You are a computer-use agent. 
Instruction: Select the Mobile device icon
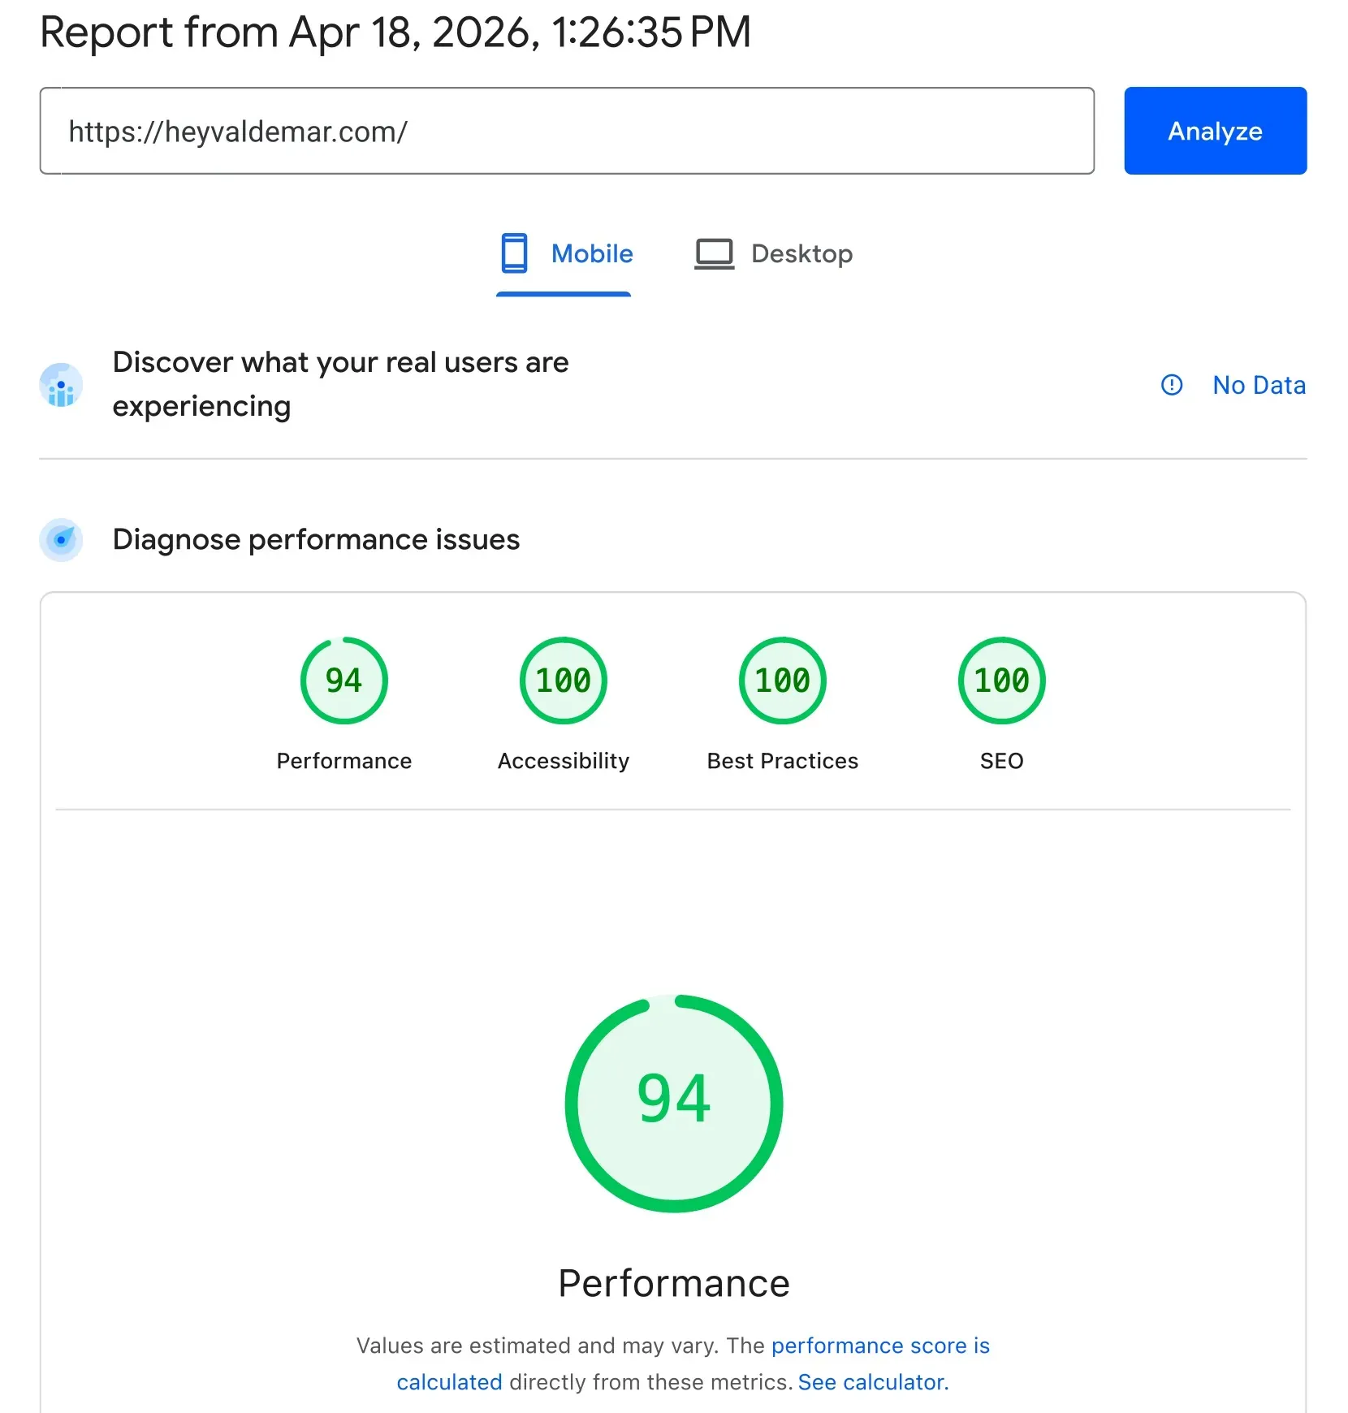coord(514,253)
